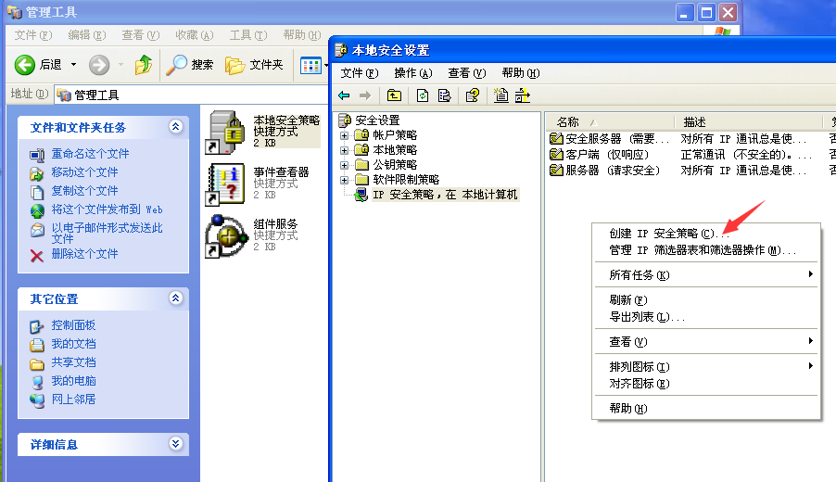Select the 安全服务器 policy in the list

pos(609,138)
